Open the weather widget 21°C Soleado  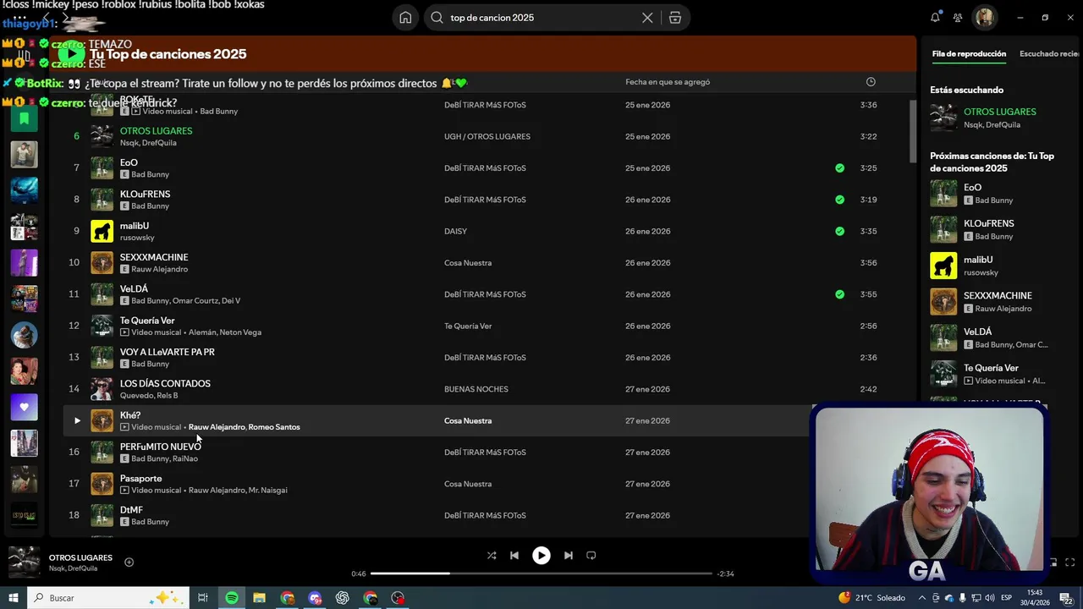click(x=871, y=598)
